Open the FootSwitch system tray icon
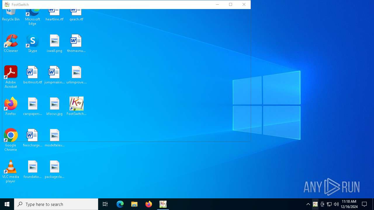The image size is (374, 210). tap(315, 204)
